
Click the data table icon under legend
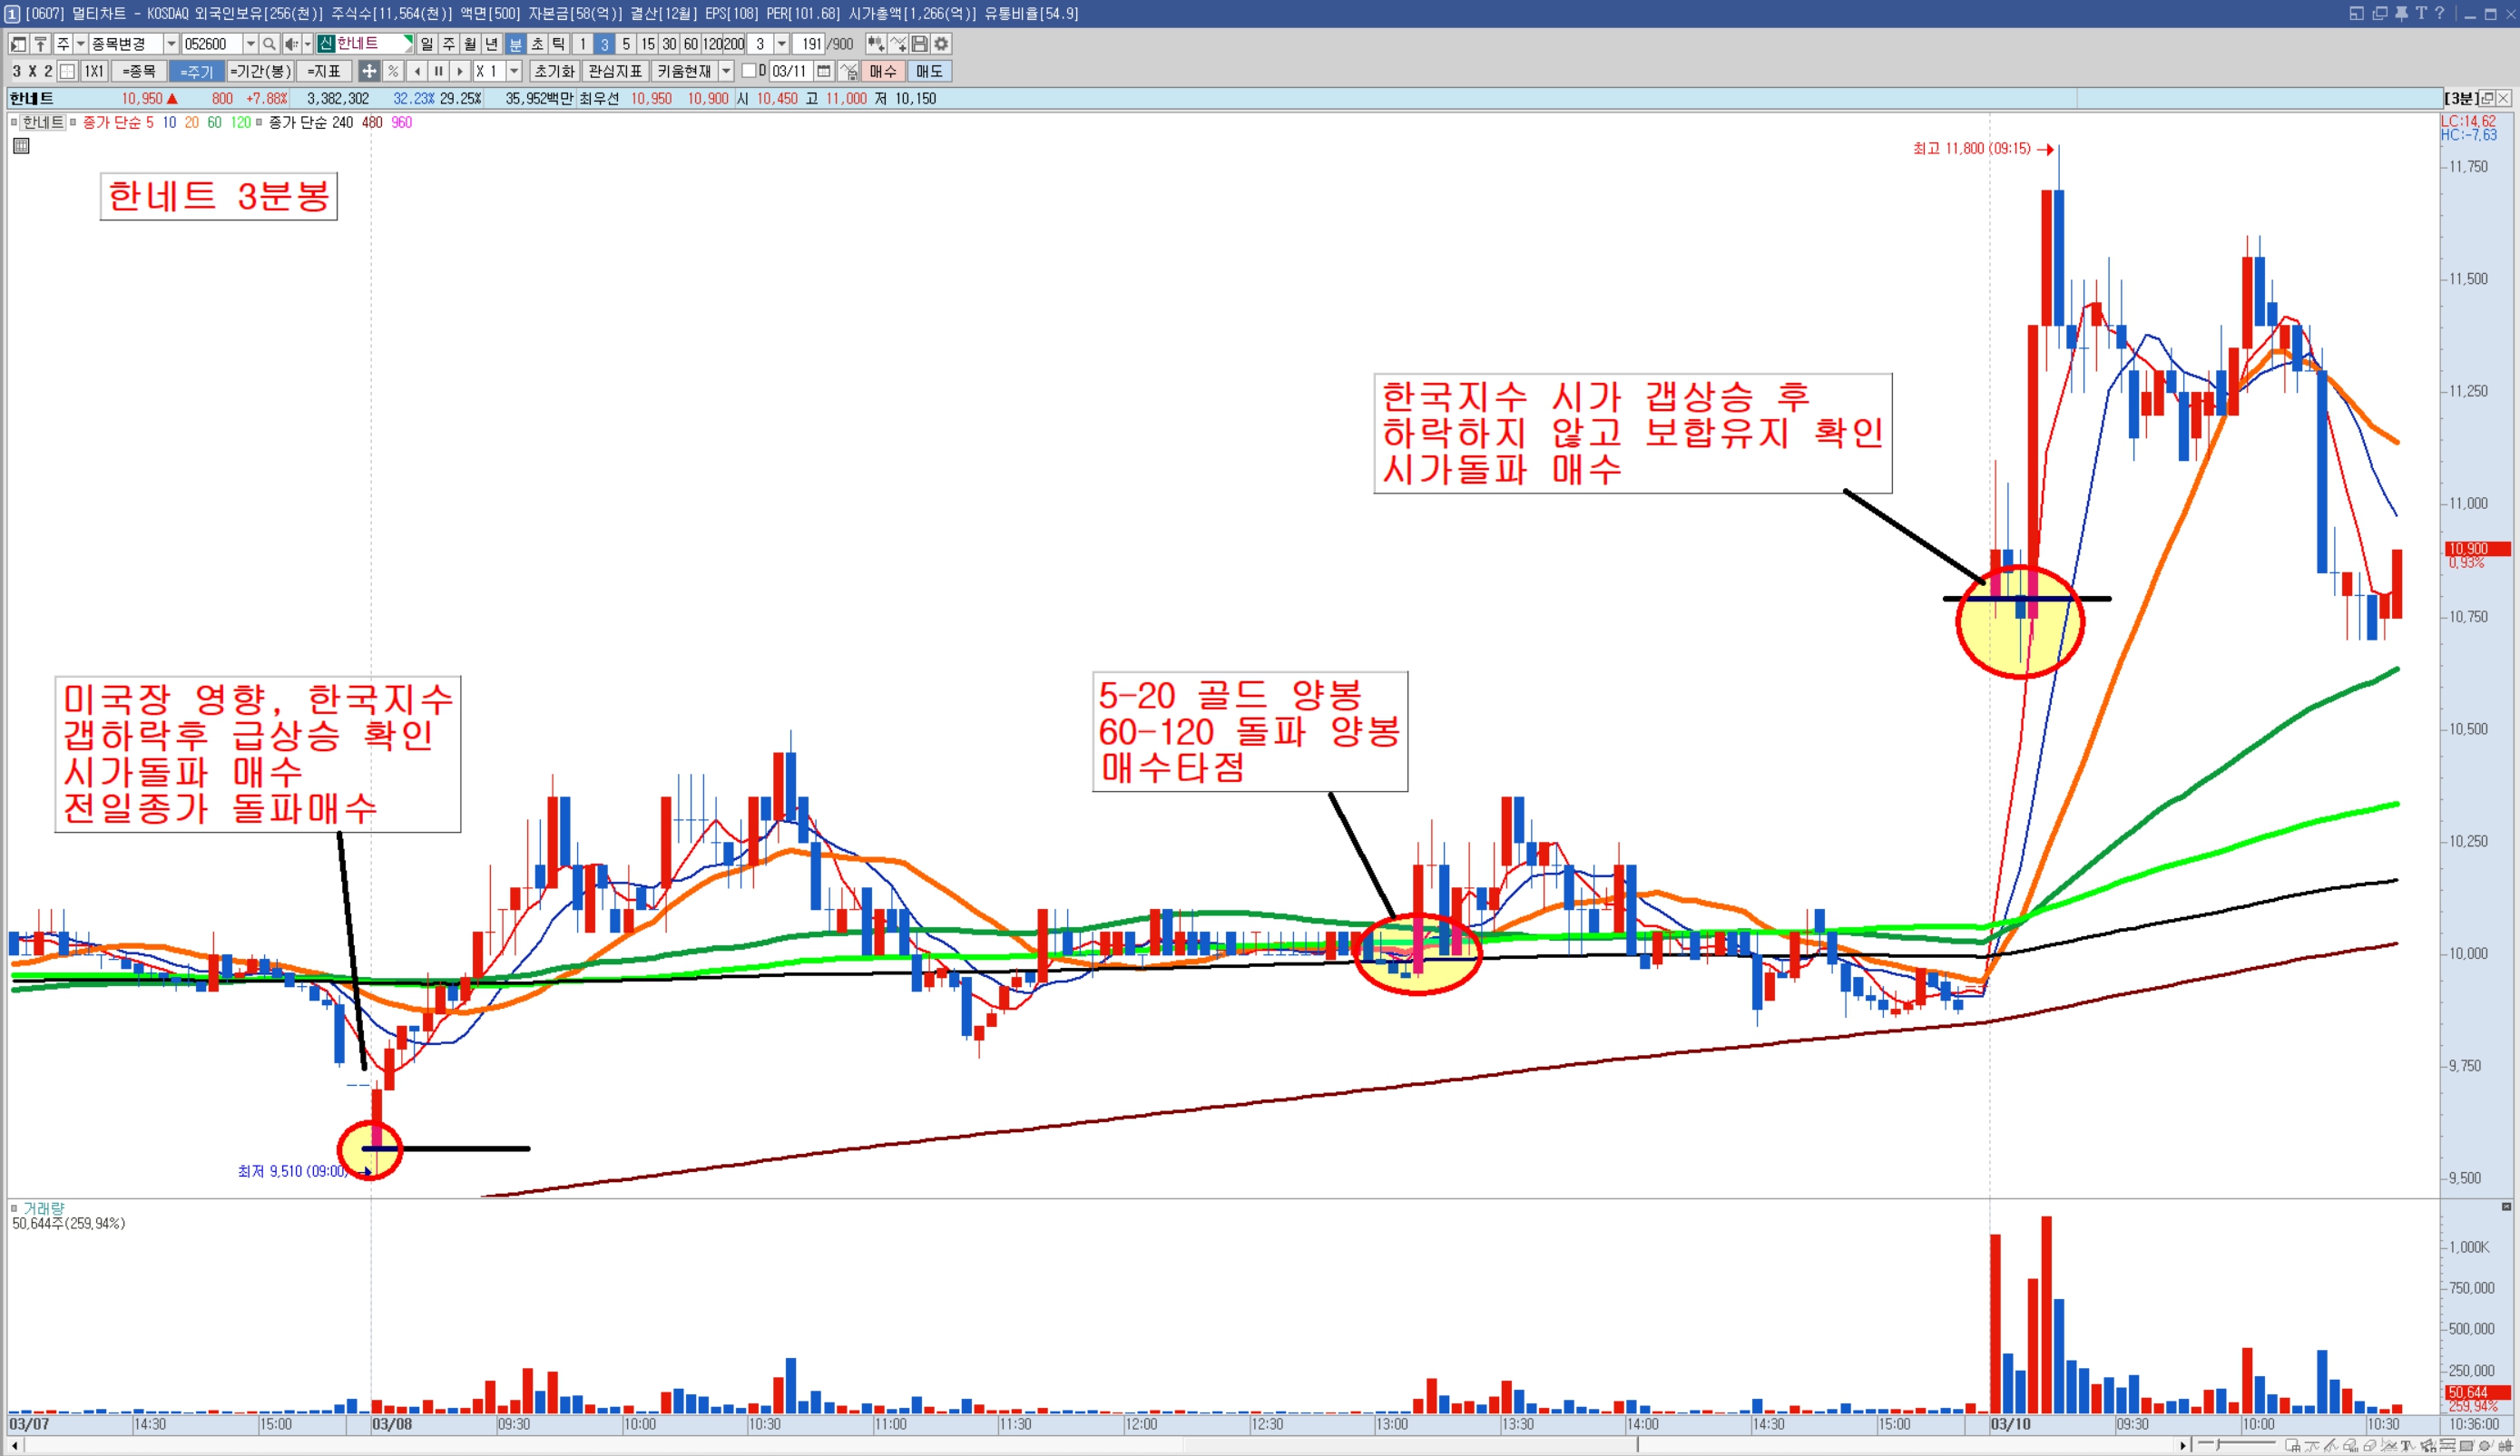(x=21, y=146)
